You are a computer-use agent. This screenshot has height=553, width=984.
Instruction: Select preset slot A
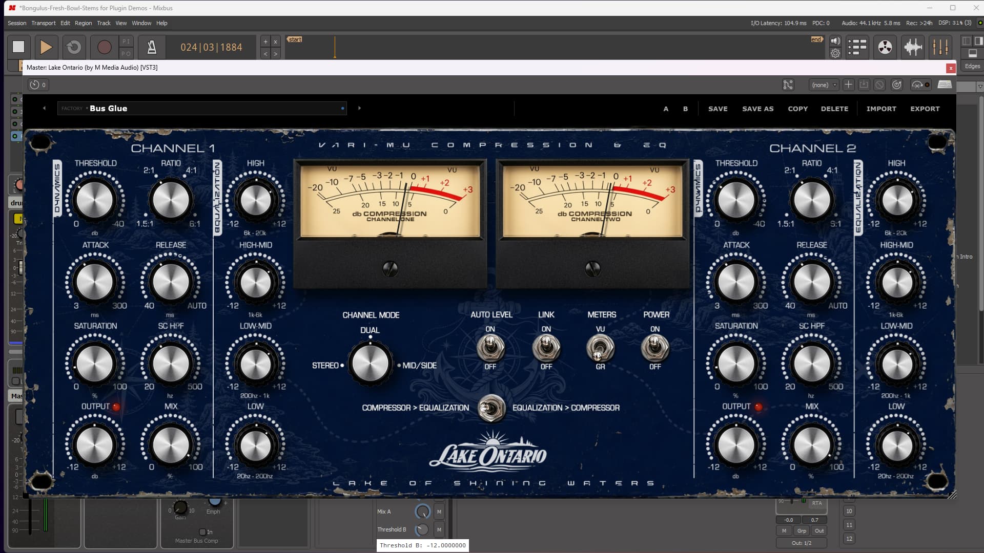coord(666,109)
